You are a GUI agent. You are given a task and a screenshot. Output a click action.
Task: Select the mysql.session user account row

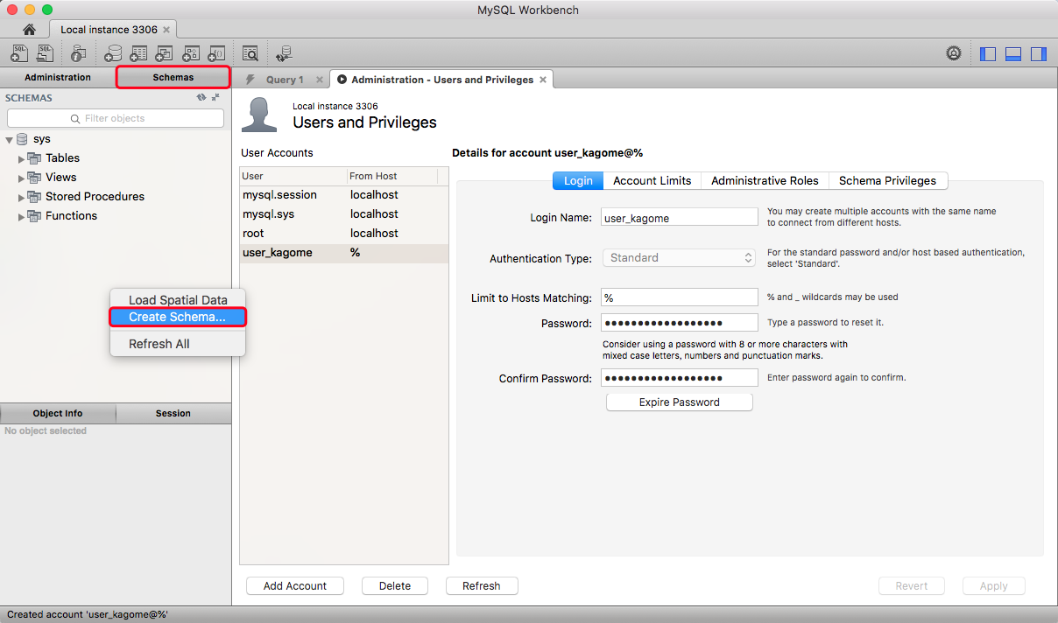coord(344,195)
